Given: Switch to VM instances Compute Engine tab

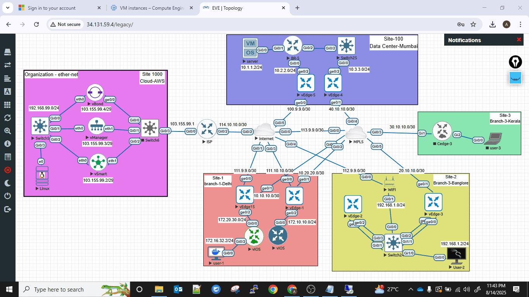Looking at the screenshot, I should pyautogui.click(x=151, y=8).
